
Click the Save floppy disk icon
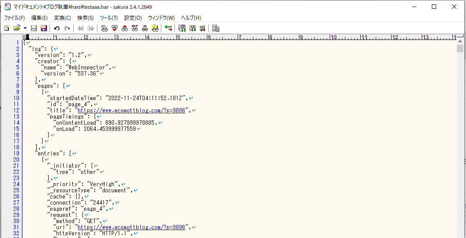(x=34, y=28)
